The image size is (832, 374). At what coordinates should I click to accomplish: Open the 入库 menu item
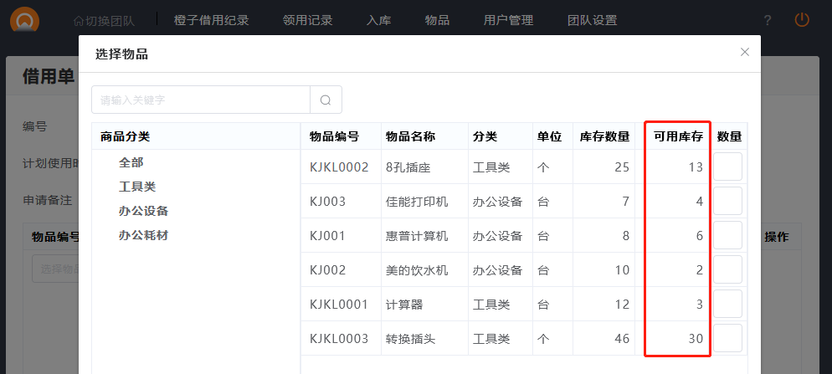378,20
